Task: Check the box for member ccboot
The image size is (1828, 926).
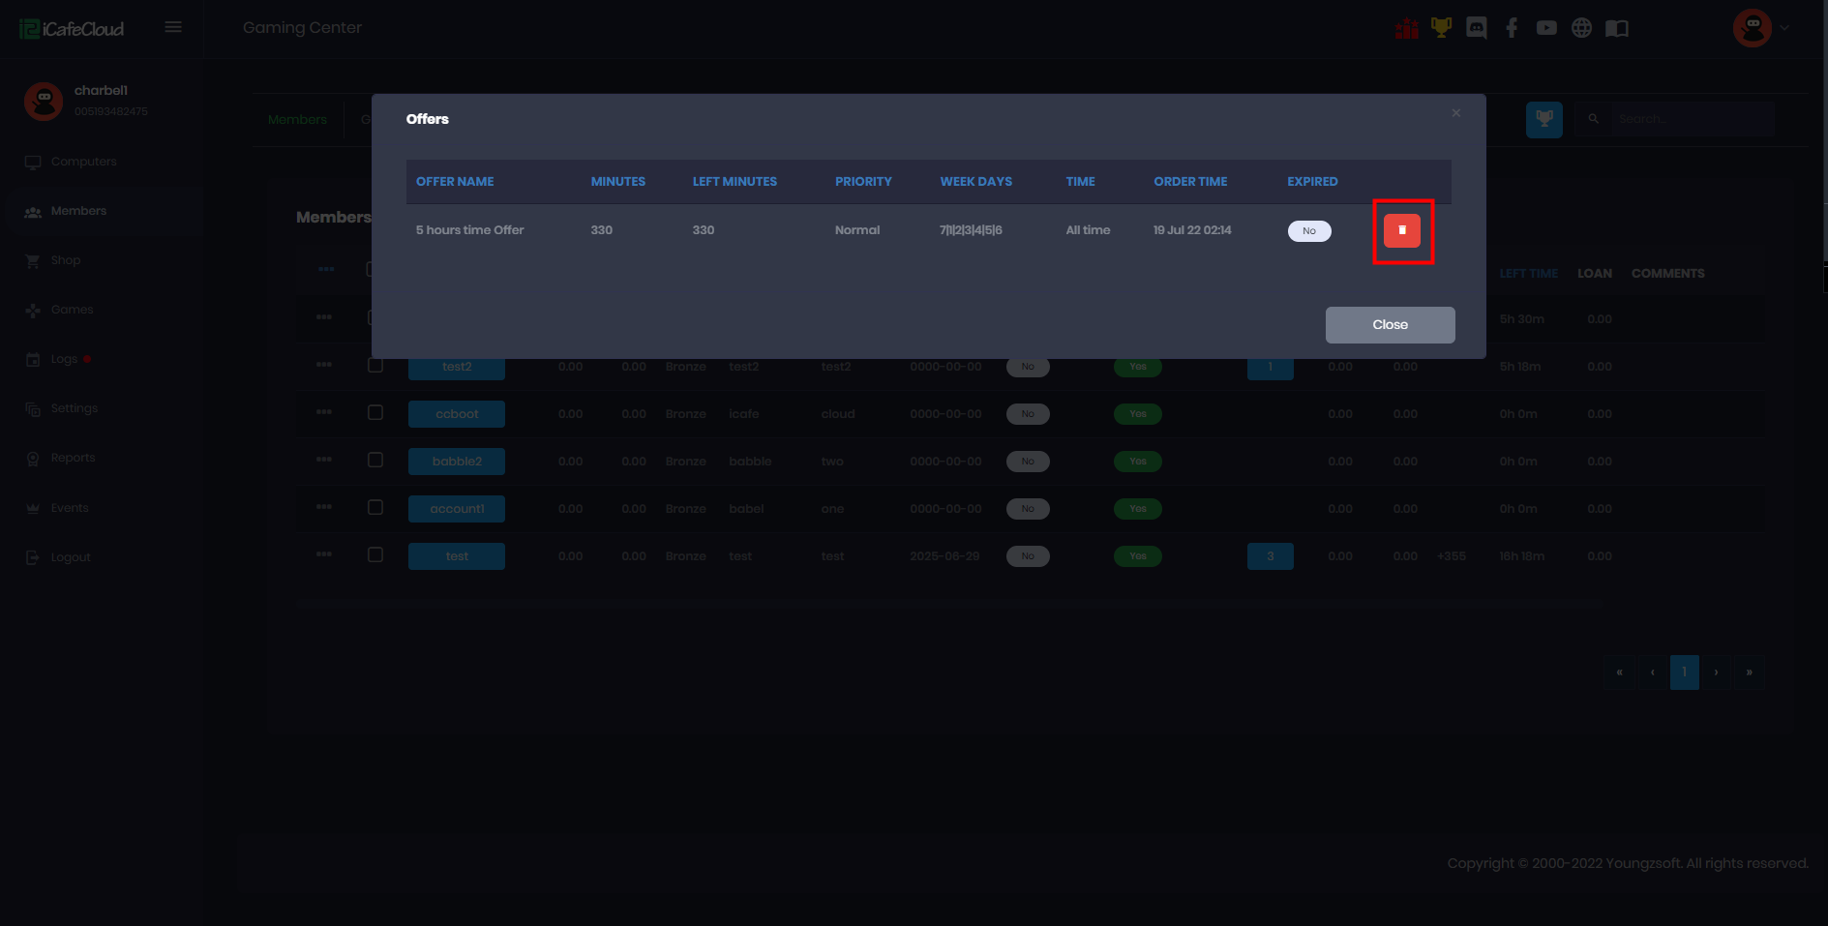Action: [x=375, y=412]
